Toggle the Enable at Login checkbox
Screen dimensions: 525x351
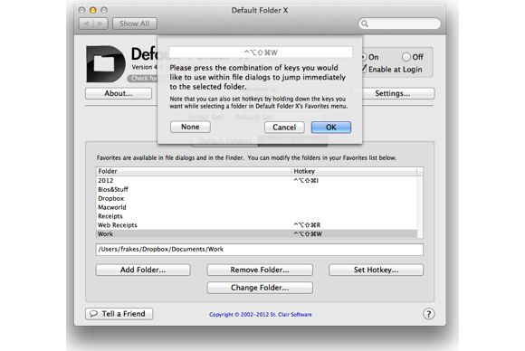(364, 69)
